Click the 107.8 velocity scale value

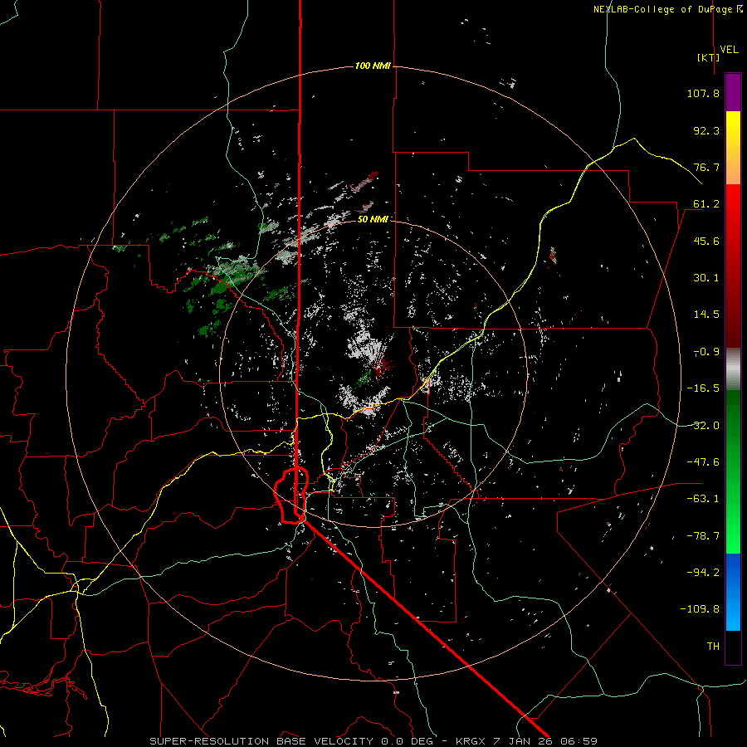point(703,93)
